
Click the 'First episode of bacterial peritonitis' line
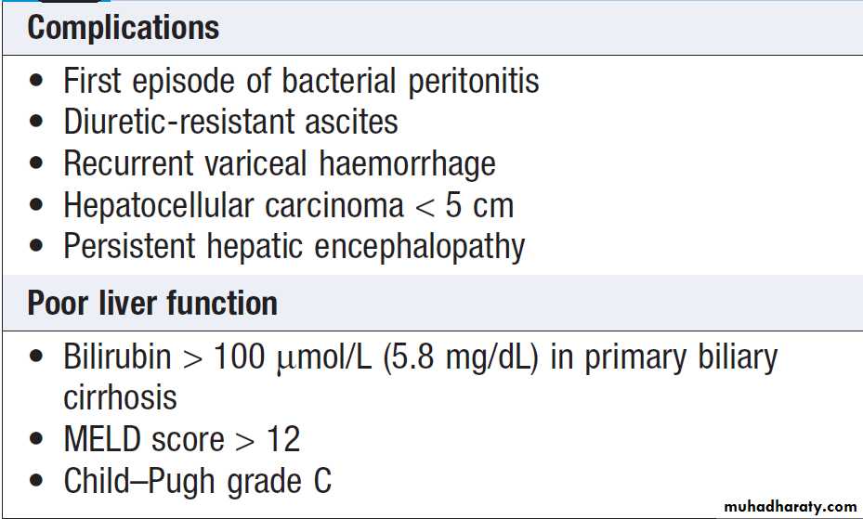pyautogui.click(x=301, y=82)
